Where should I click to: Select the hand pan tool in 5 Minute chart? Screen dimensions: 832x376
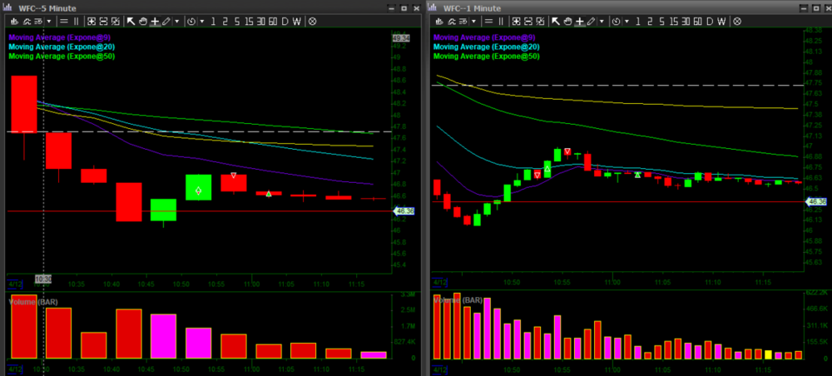tap(143, 21)
